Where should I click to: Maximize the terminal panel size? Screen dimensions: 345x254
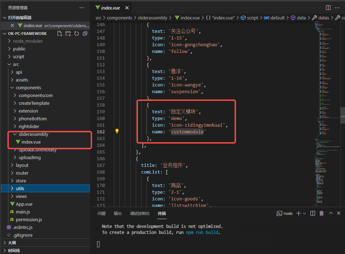[331, 213]
